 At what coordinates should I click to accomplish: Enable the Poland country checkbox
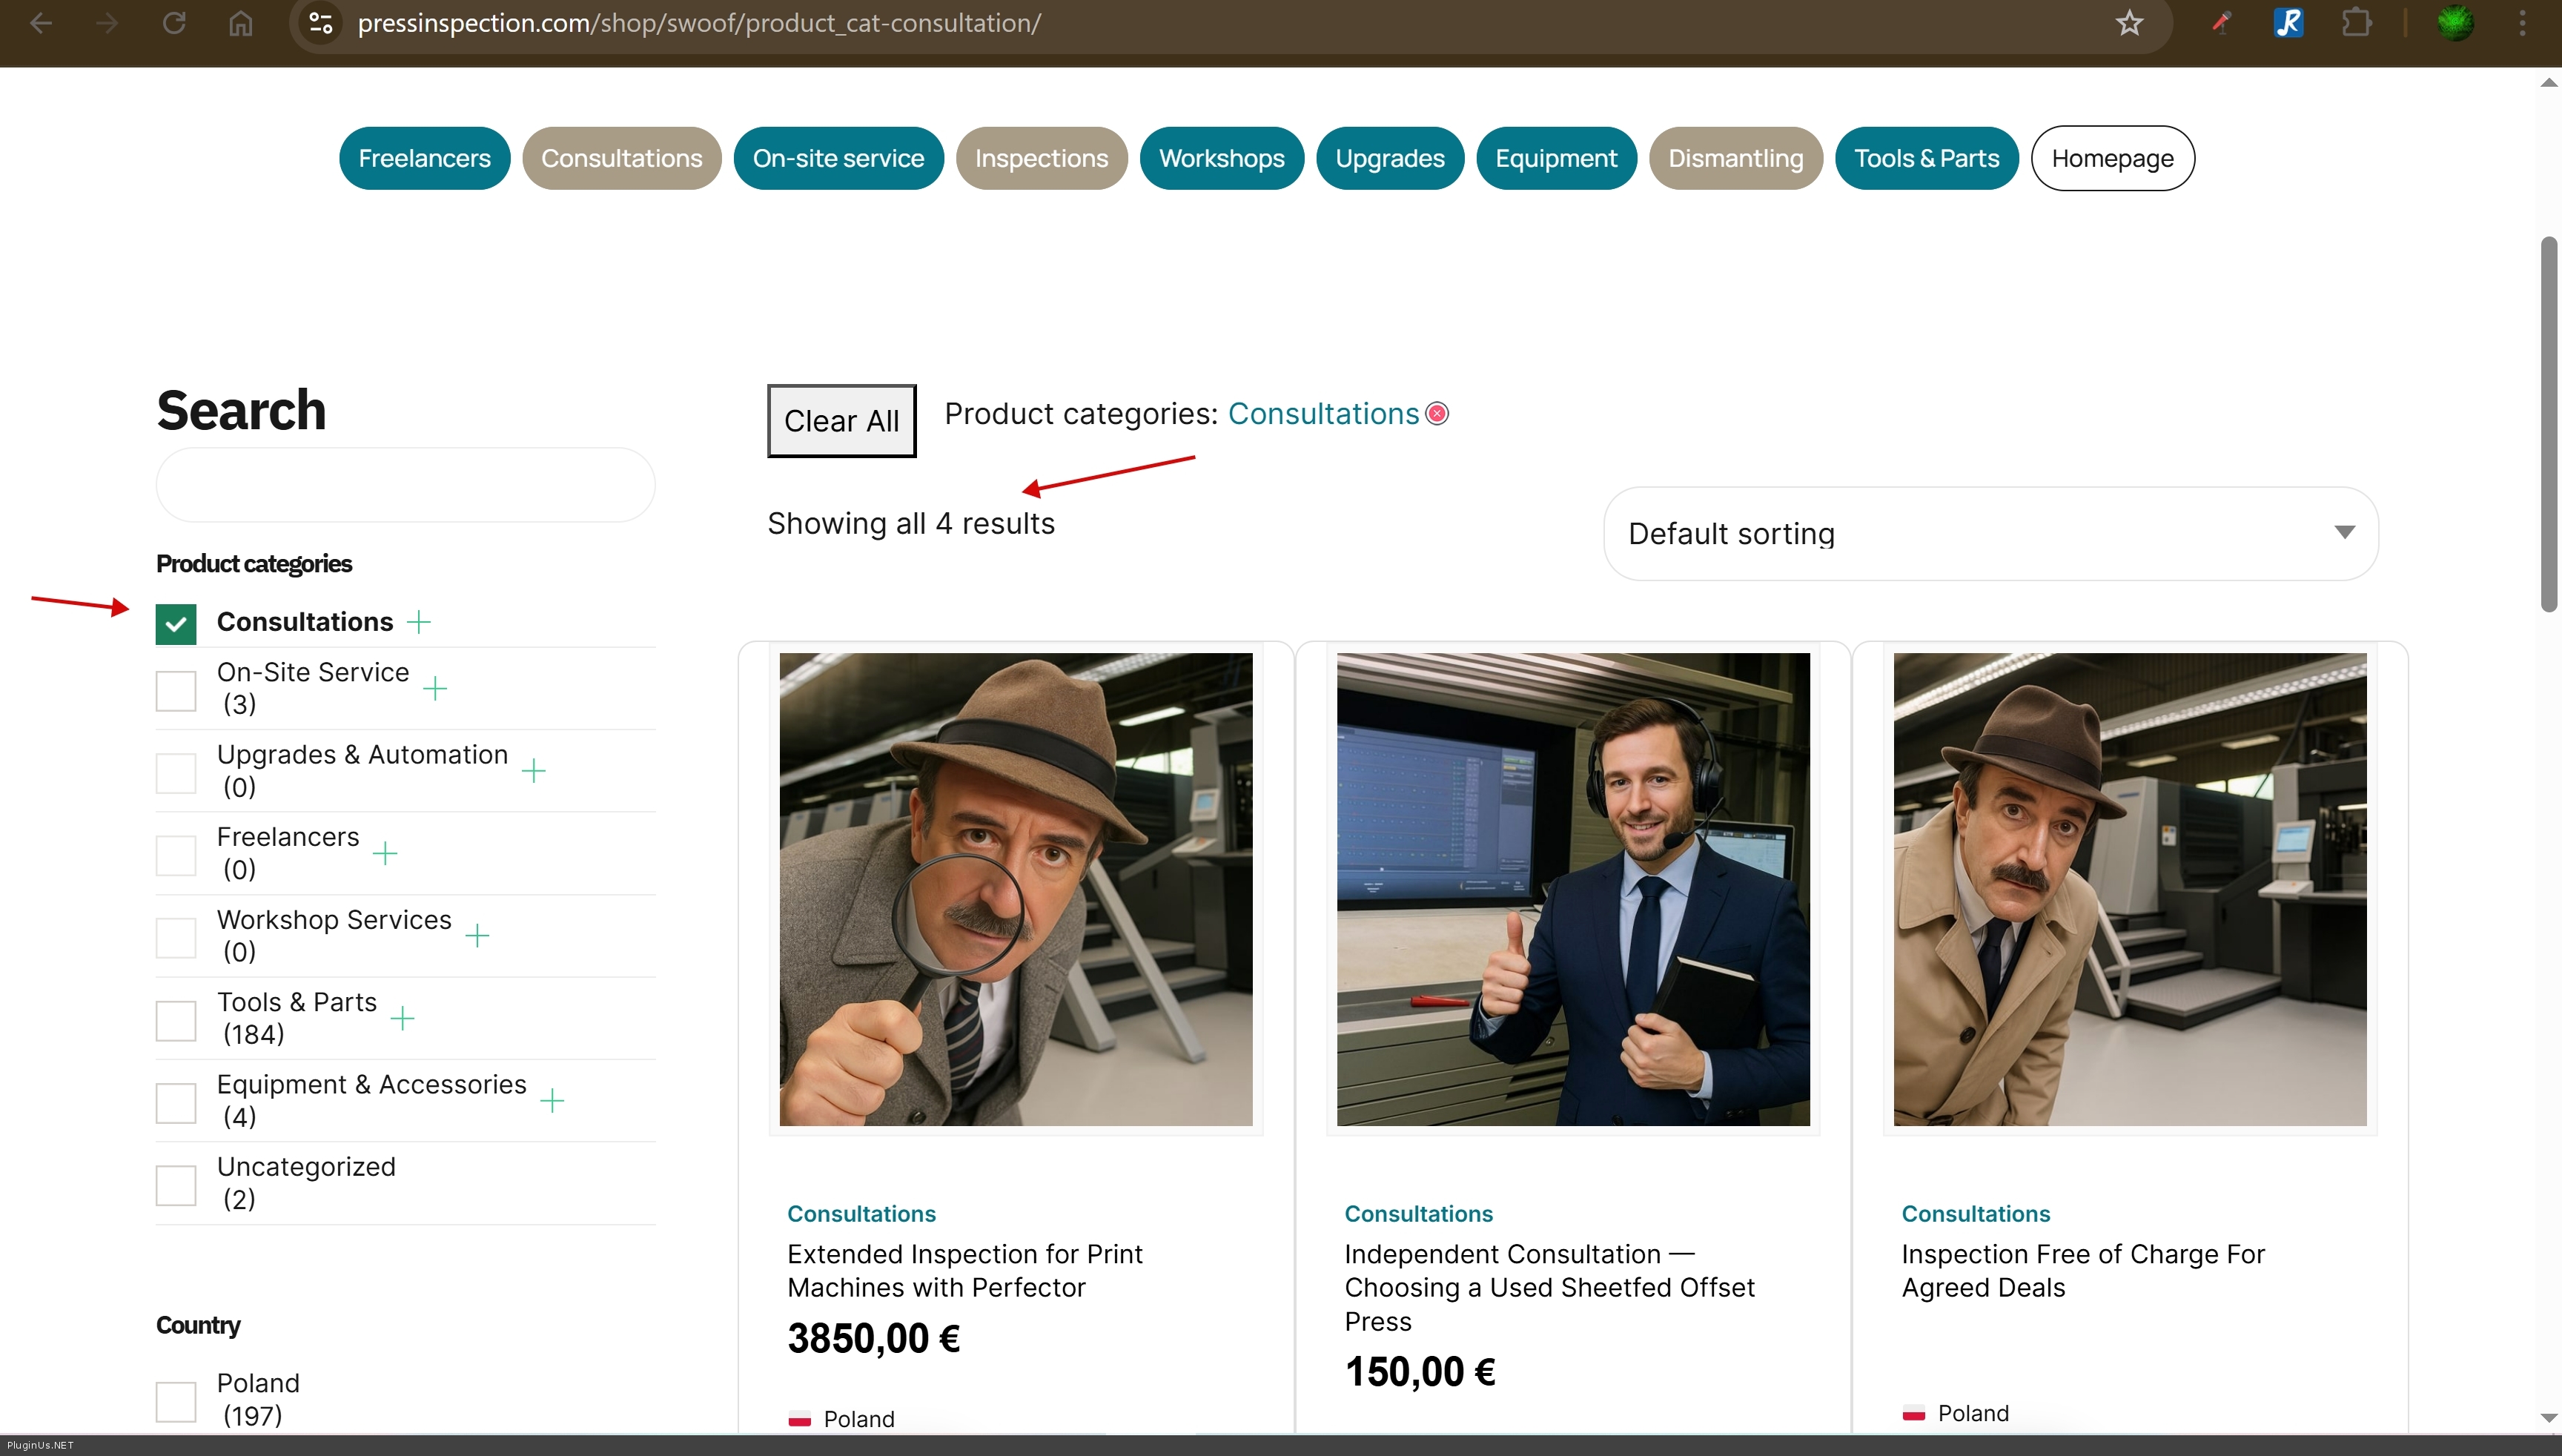176,1401
